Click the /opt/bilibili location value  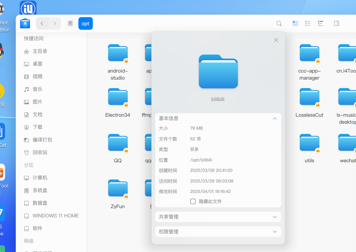pyautogui.click(x=201, y=160)
